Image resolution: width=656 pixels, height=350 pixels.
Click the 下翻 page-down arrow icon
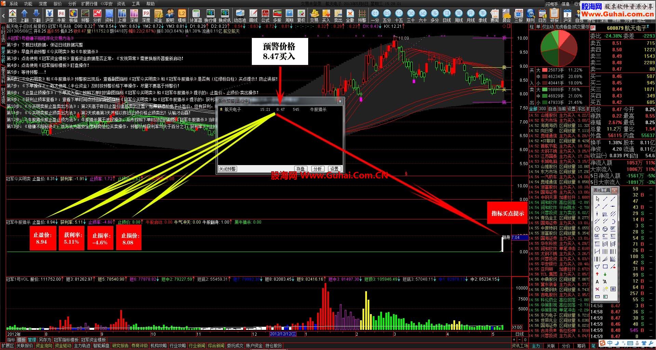point(37,15)
